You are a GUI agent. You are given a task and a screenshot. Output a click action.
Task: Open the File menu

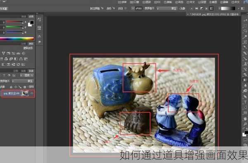pyautogui.click(x=236, y=2)
